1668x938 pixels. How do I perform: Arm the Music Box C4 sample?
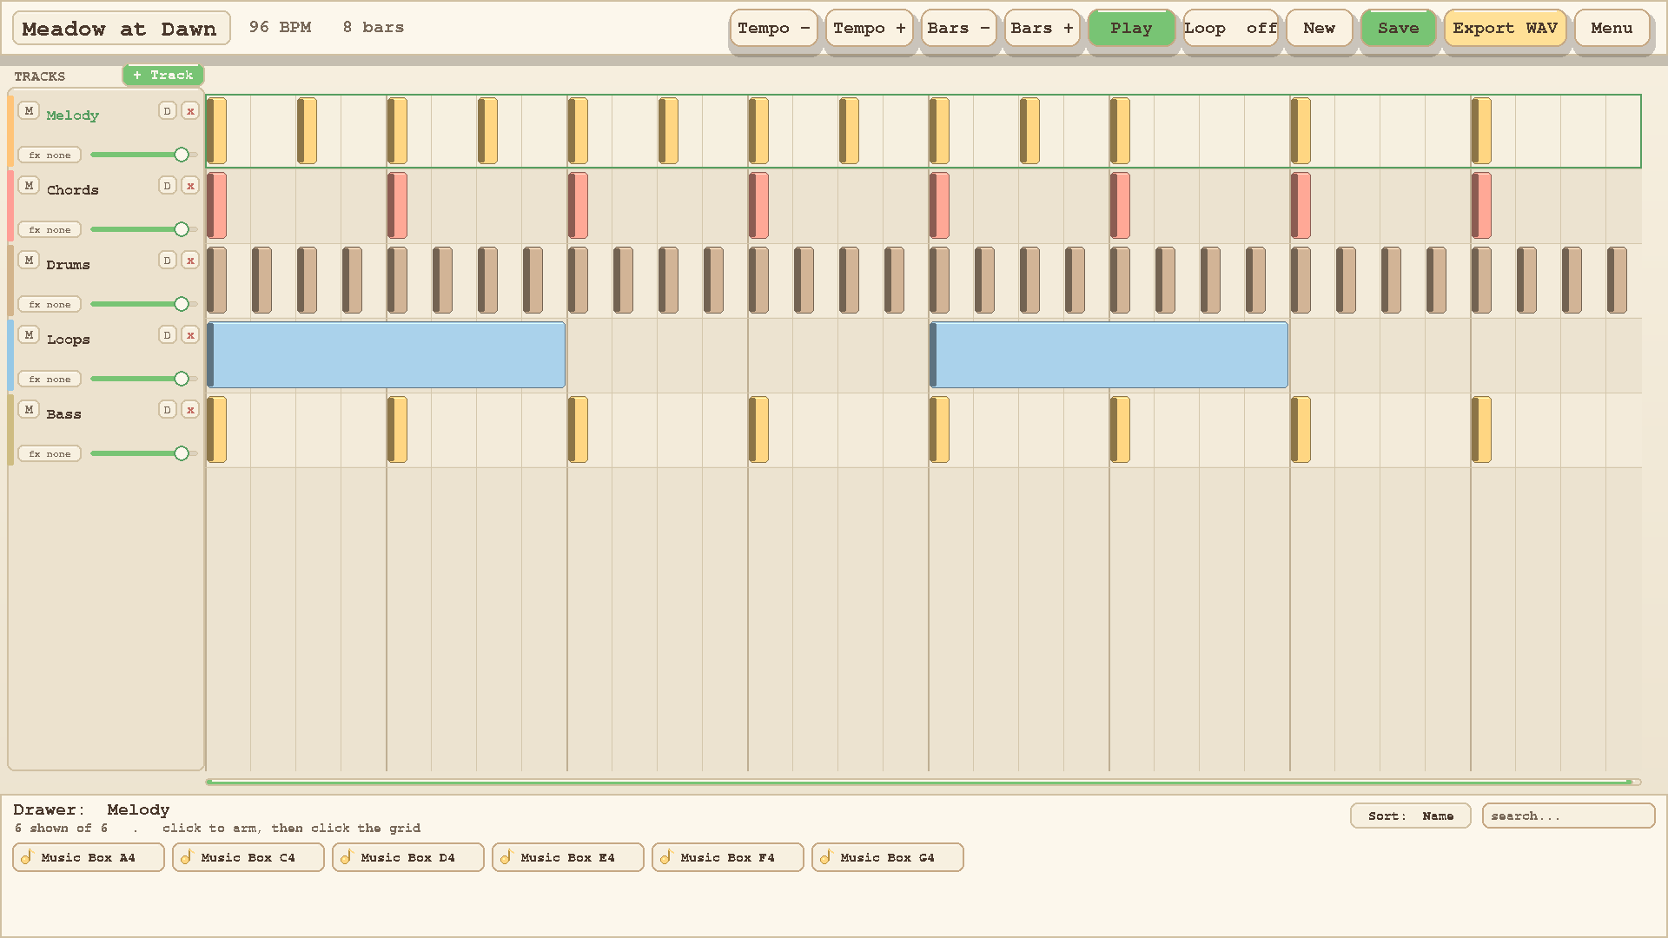(x=248, y=858)
